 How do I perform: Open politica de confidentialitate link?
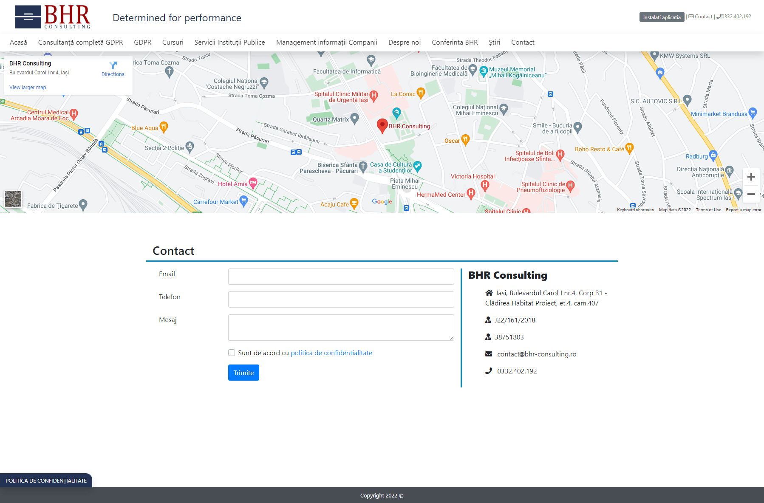[x=331, y=353]
